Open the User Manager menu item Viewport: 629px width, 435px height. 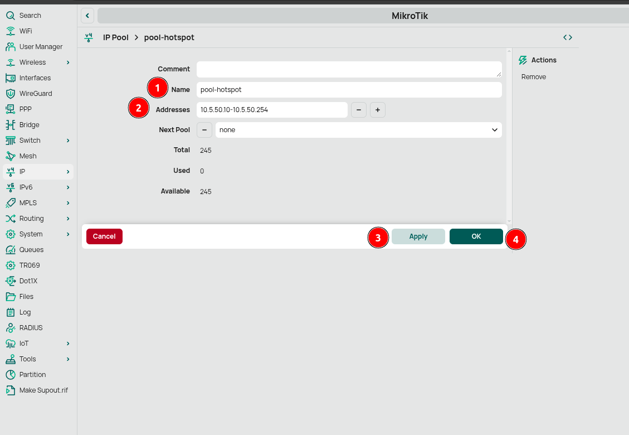pos(40,47)
